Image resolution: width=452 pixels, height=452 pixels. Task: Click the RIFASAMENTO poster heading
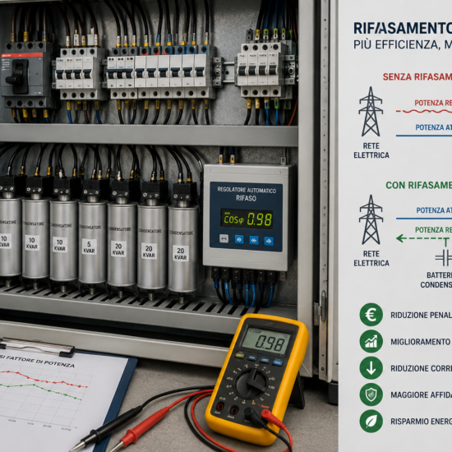click(x=403, y=28)
